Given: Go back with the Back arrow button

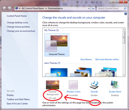Looking at the screenshot, I should (x=4, y=9).
